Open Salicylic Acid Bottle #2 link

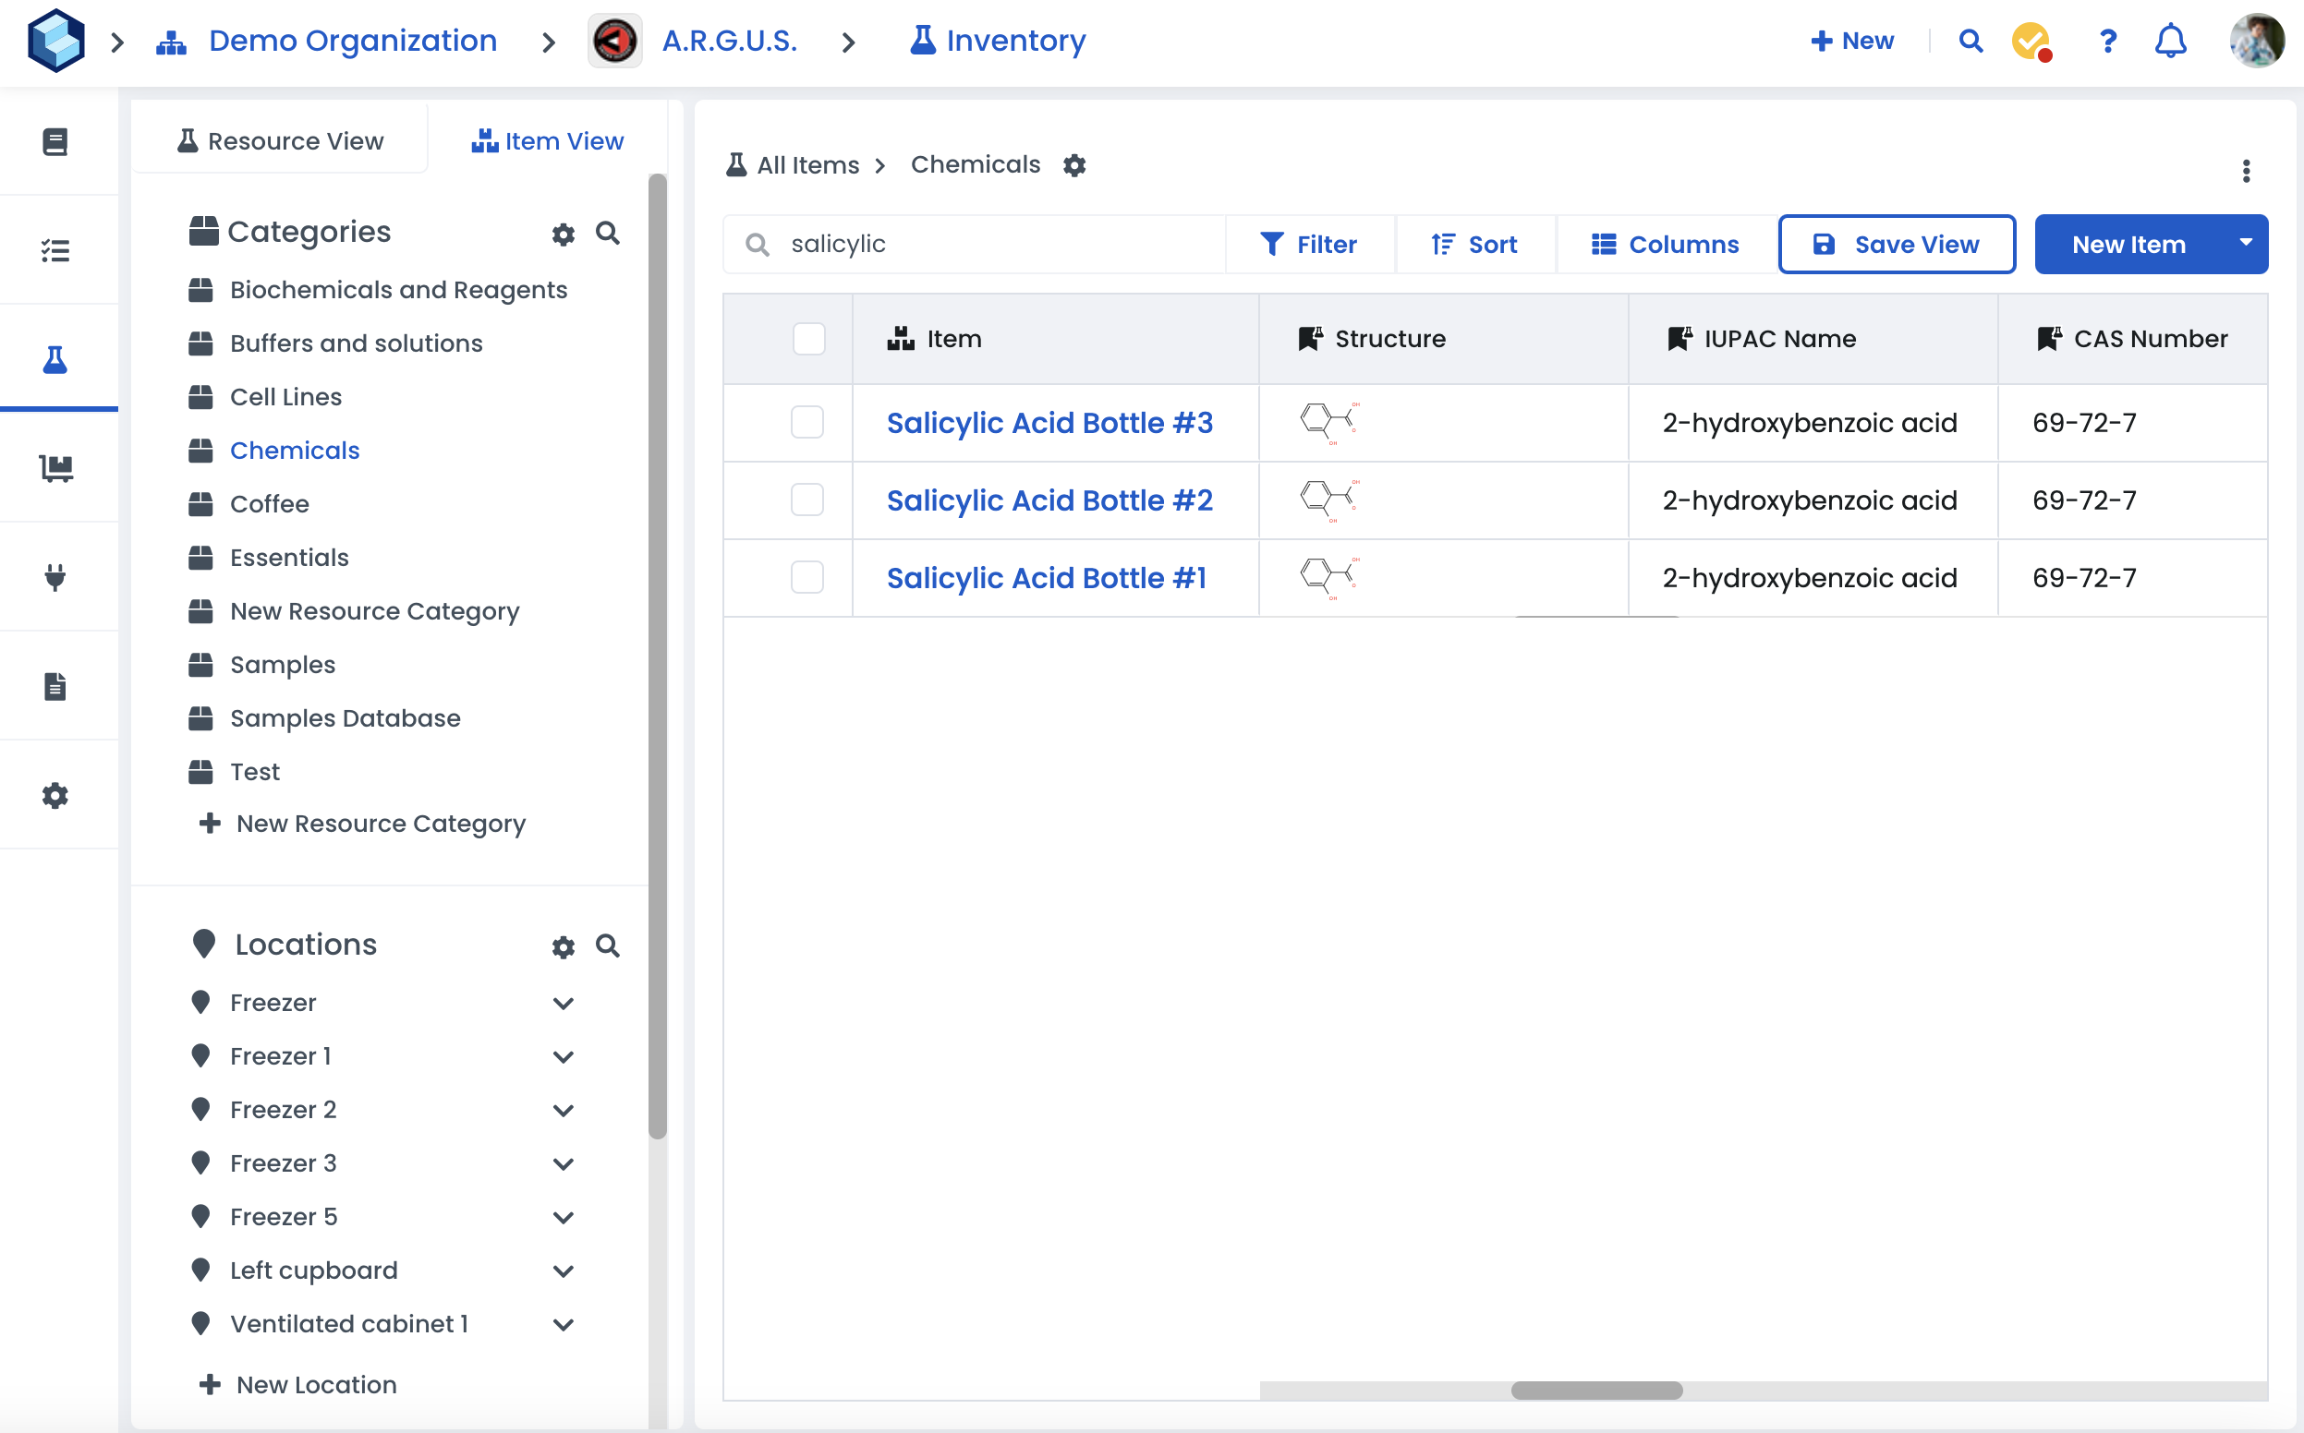[1049, 500]
